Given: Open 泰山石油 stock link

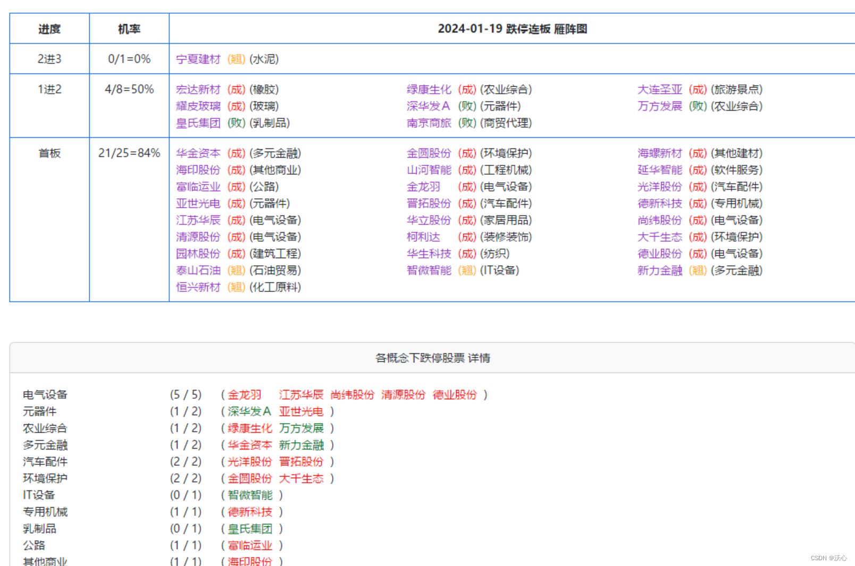Looking at the screenshot, I should pyautogui.click(x=198, y=271).
